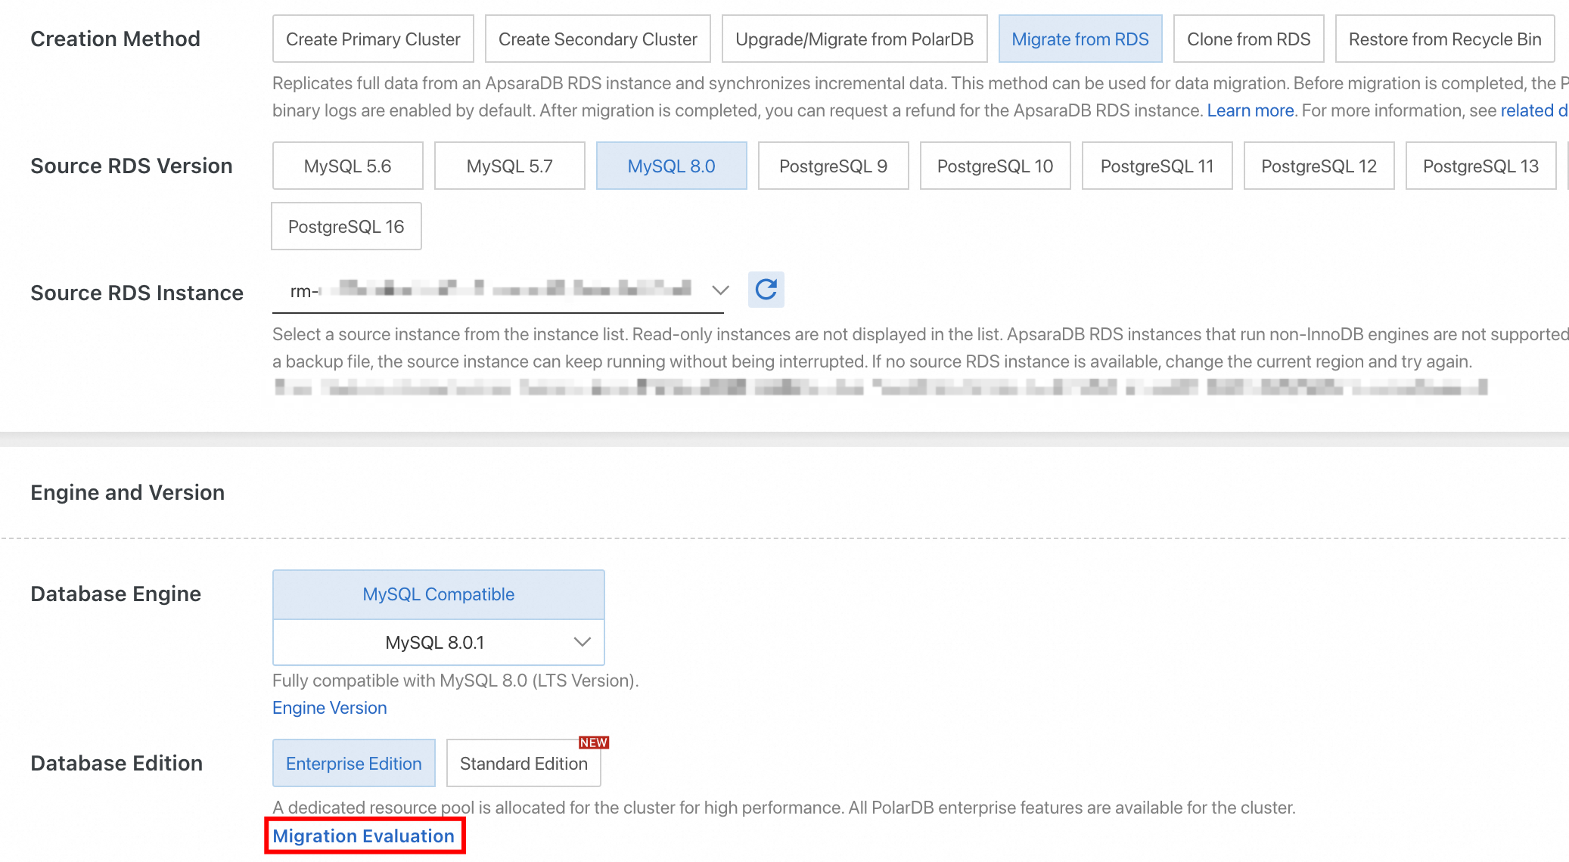Open the Learn more link
The width and height of the screenshot is (1569, 862).
[x=1250, y=110]
